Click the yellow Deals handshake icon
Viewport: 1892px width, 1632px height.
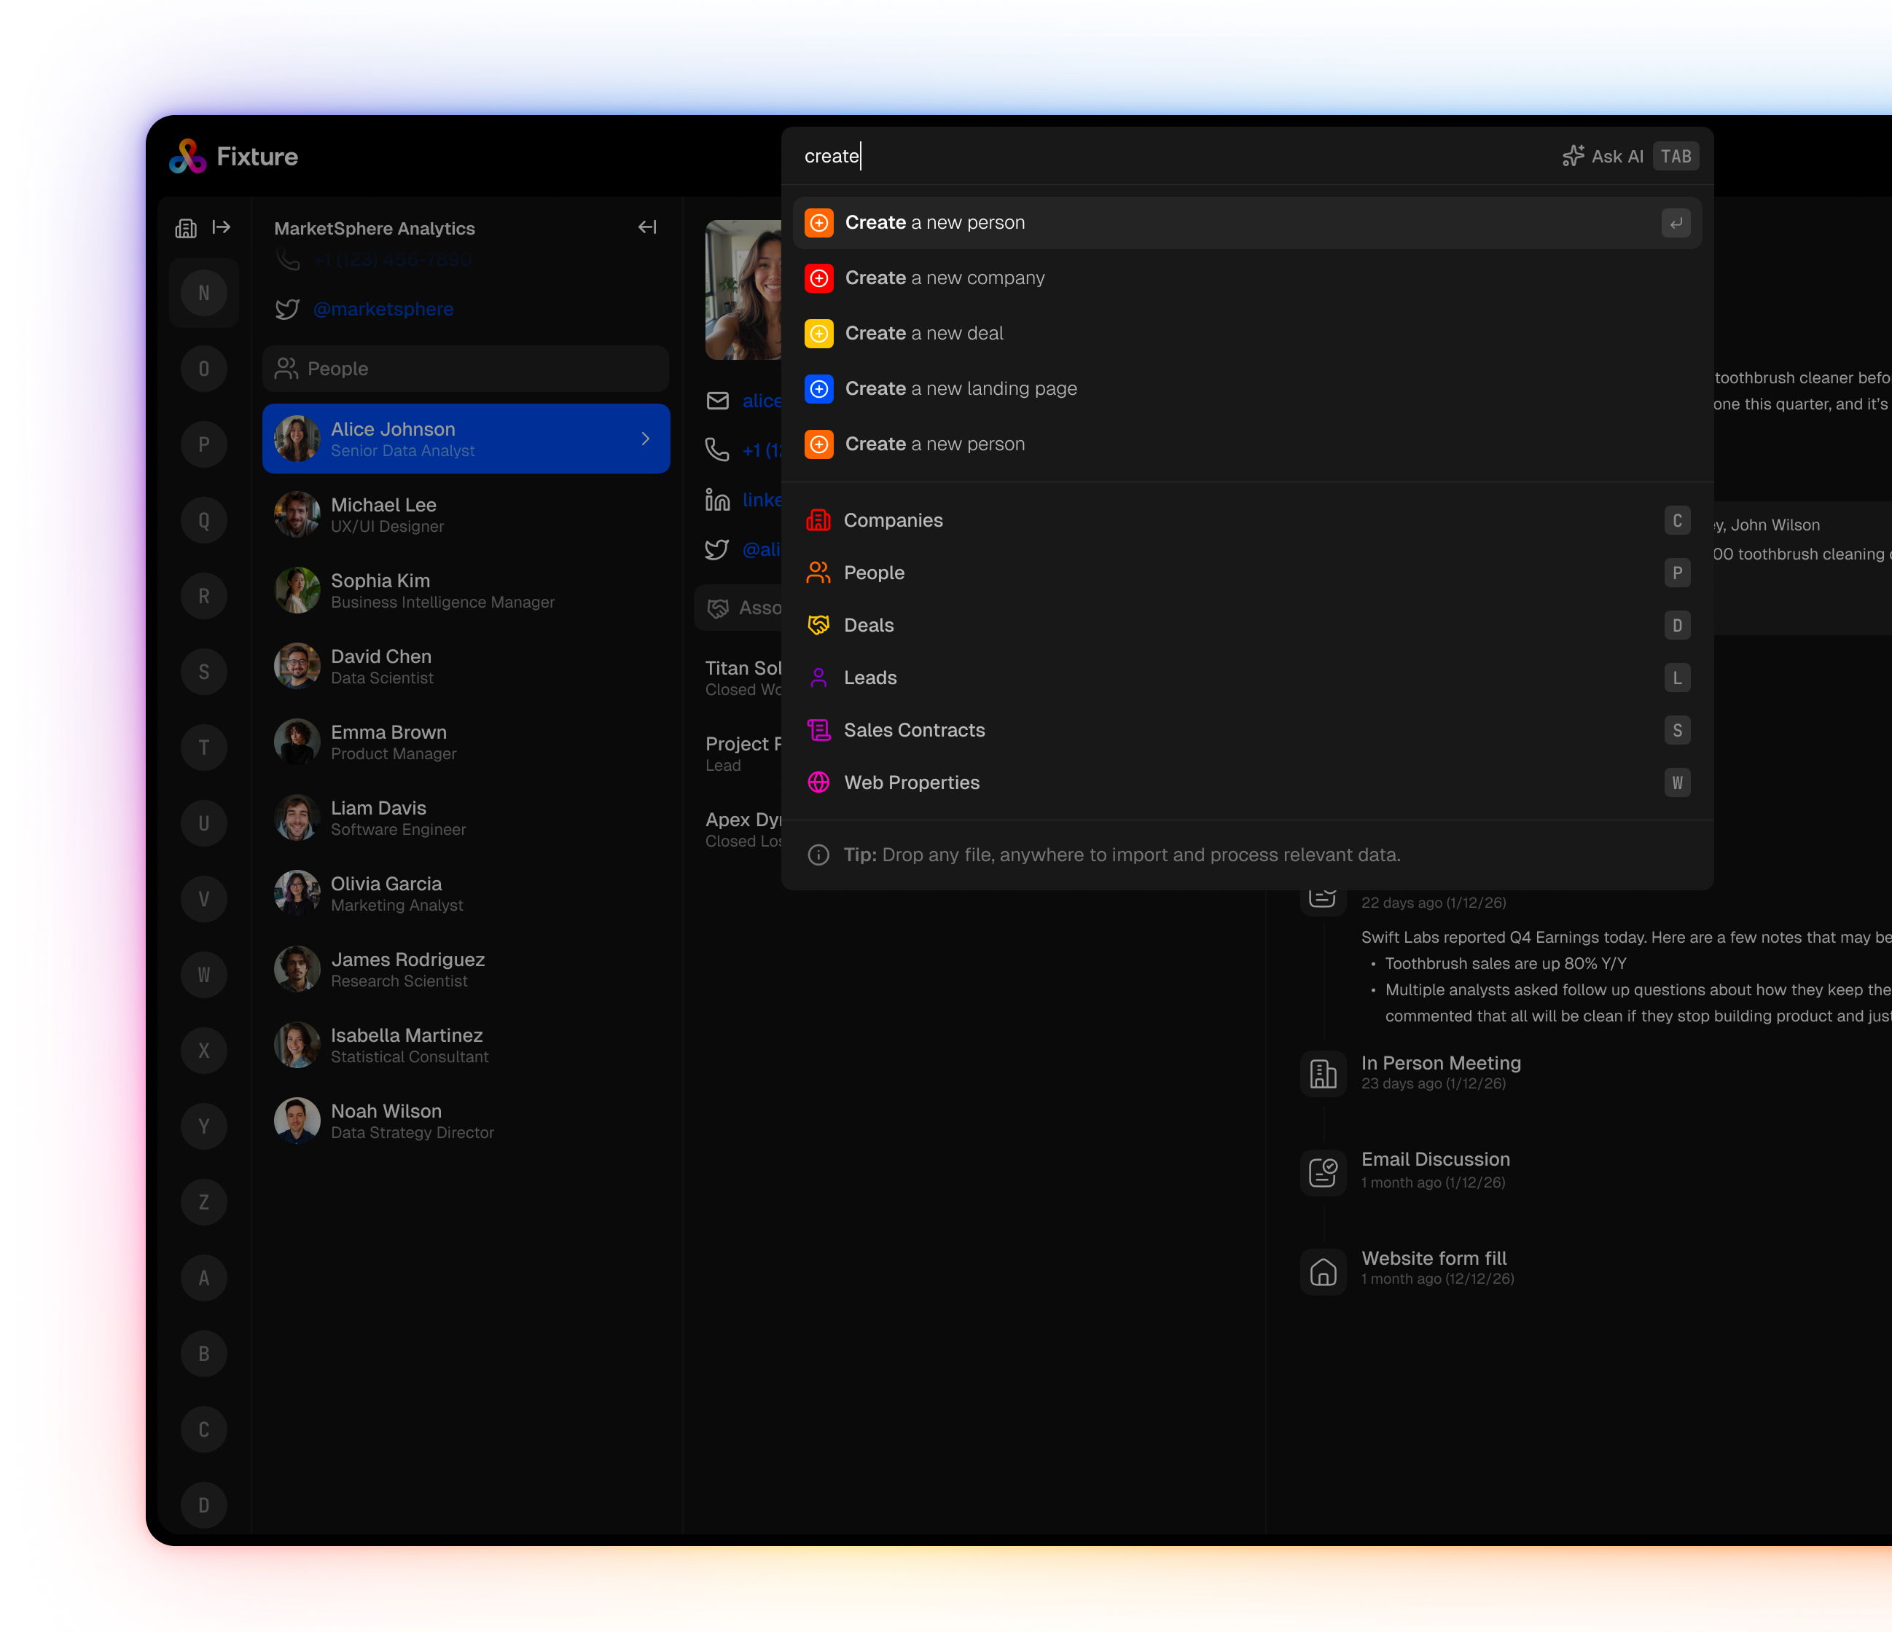[x=818, y=624]
